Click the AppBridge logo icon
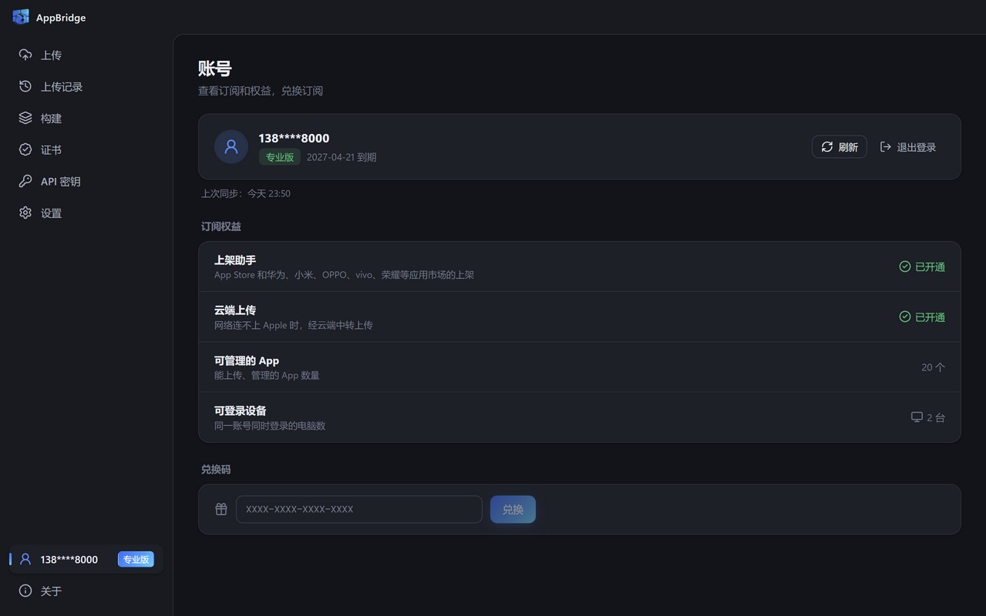986x616 pixels. 21,17
